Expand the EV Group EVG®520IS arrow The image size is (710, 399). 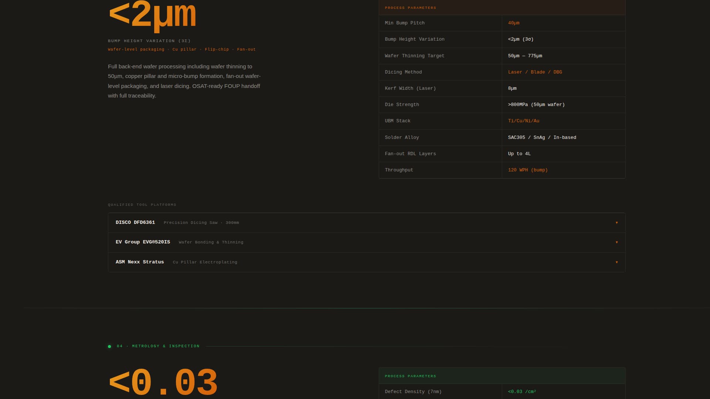(616, 242)
